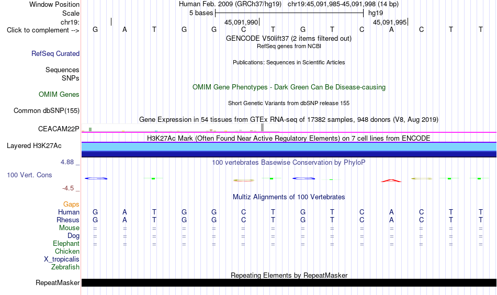
Task: Click the Elephant species row label
Action: tap(66, 243)
